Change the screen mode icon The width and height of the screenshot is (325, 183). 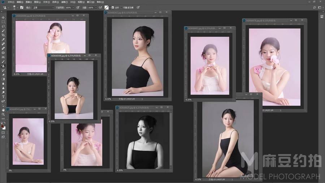pos(3,137)
